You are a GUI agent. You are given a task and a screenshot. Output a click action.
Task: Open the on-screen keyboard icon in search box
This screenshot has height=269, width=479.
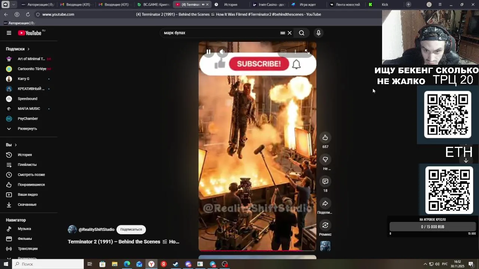point(283,33)
